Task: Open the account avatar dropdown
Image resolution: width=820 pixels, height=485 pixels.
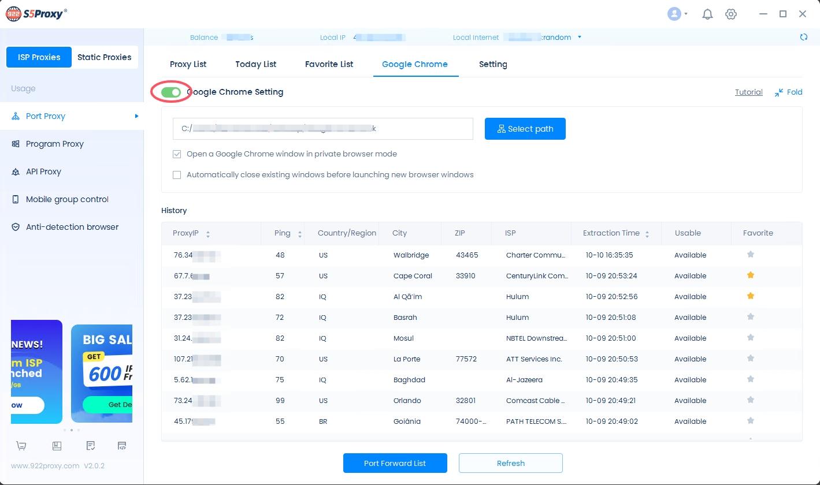Action: pyautogui.click(x=675, y=13)
